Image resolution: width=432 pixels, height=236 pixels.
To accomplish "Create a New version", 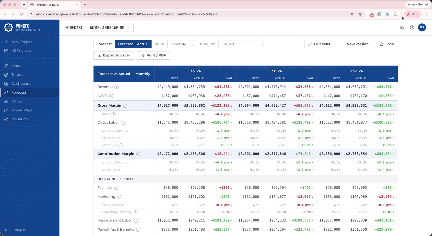I will click(x=355, y=44).
